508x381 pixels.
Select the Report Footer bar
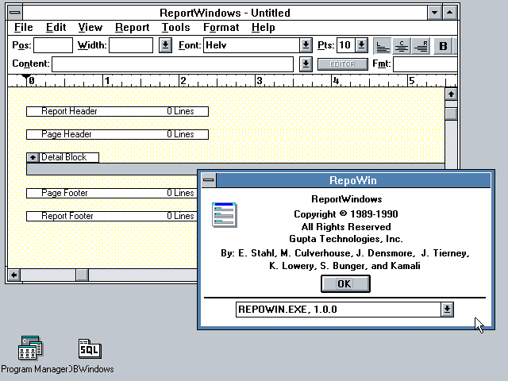pos(112,216)
